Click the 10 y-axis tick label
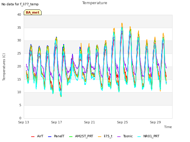 point(19,92)
